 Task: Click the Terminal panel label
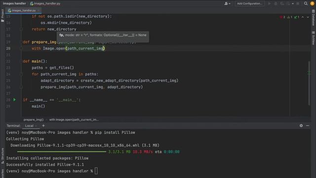pos(13,126)
